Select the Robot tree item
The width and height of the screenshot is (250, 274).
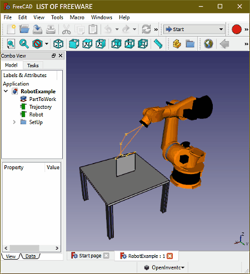[x=36, y=115]
